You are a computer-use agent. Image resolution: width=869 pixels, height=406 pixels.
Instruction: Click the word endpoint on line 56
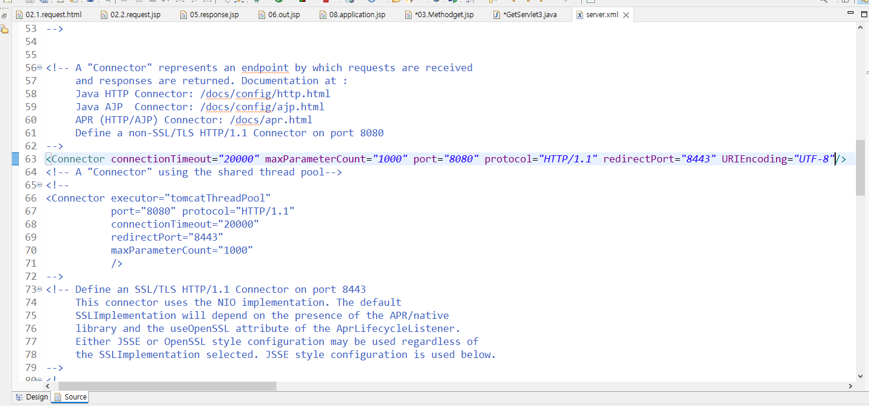coord(265,68)
